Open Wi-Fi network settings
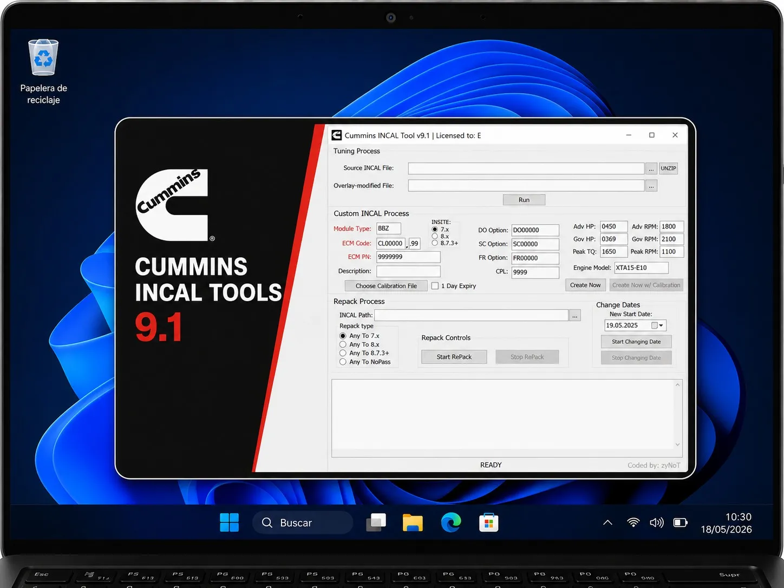The image size is (784, 588). pos(633,522)
